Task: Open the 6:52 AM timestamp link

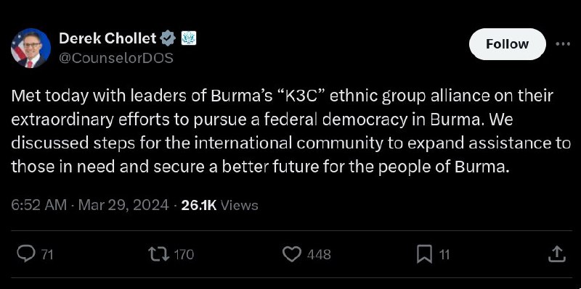Action: point(39,205)
